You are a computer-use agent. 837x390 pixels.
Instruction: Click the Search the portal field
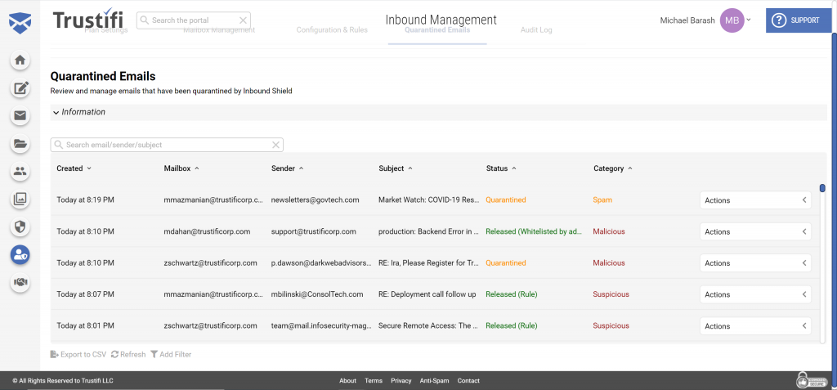193,20
